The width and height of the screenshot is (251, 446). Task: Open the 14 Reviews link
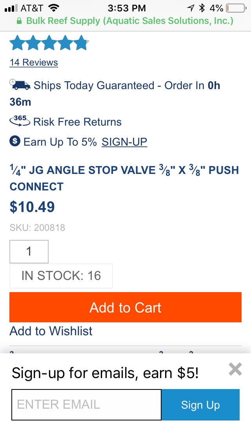34,62
